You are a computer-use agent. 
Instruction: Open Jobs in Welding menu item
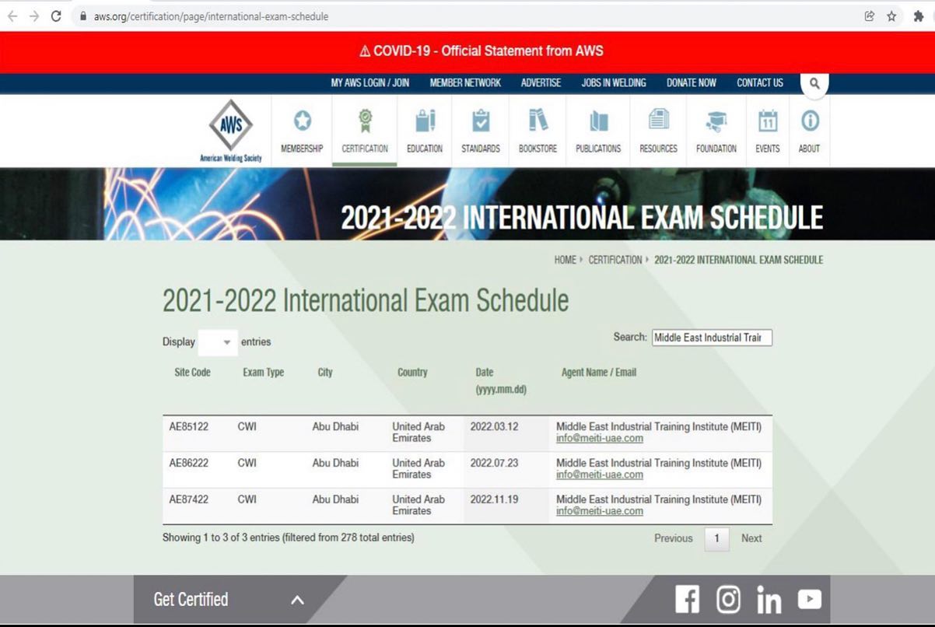614,83
